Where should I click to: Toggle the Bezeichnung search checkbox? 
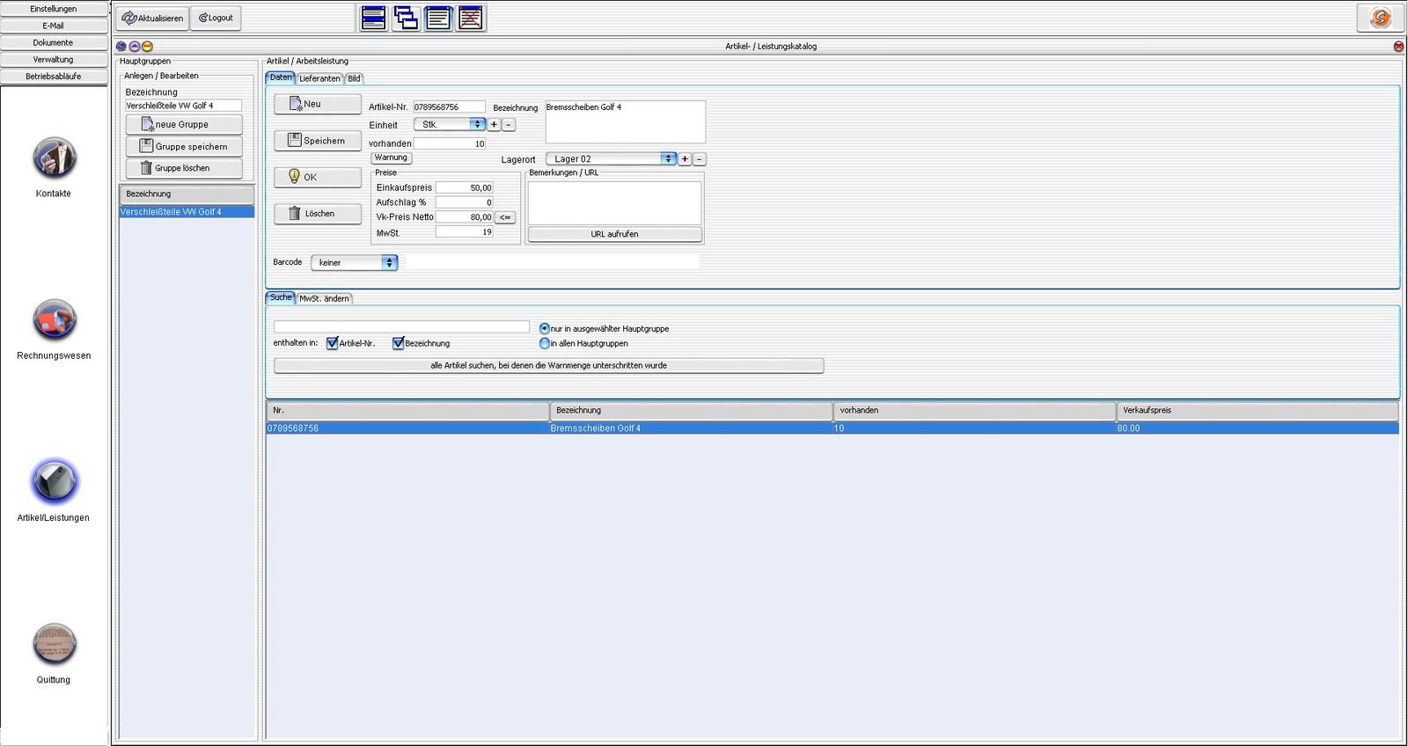(399, 344)
